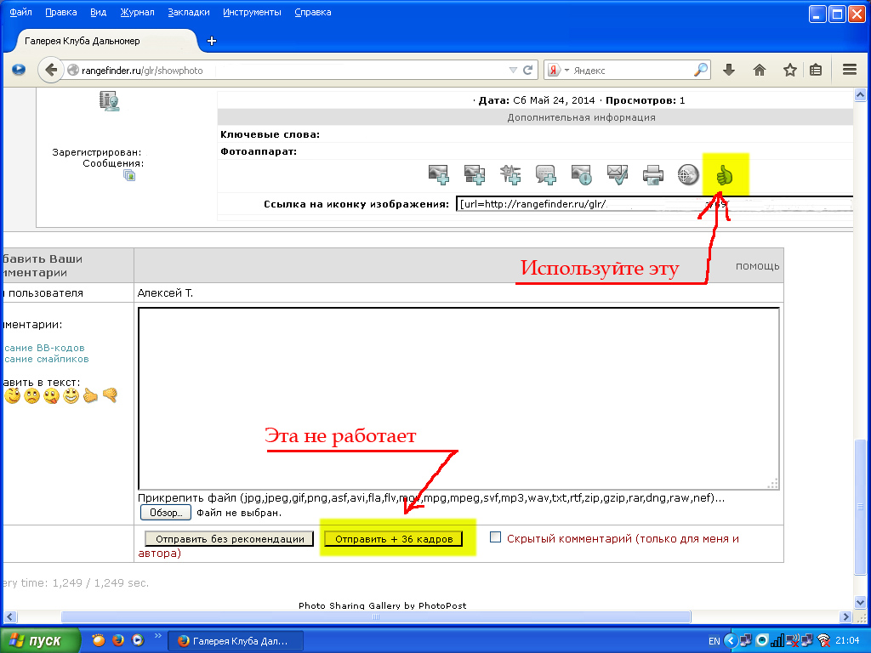Go back with the browser back arrow
Screen dimensions: 871x653
pos(50,70)
